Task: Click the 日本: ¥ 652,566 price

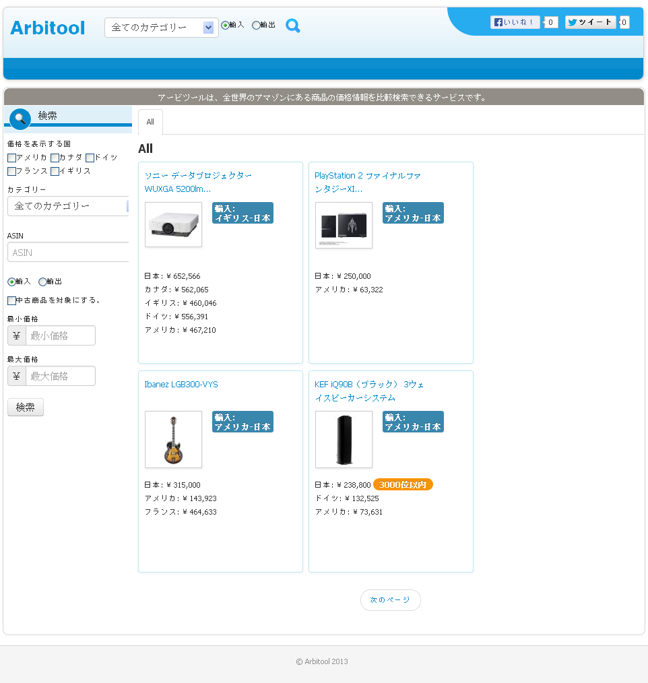Action: coord(172,276)
